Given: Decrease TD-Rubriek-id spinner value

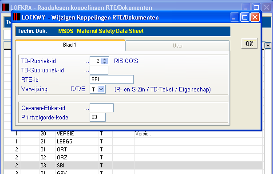Looking at the screenshot, I should point(104,62).
